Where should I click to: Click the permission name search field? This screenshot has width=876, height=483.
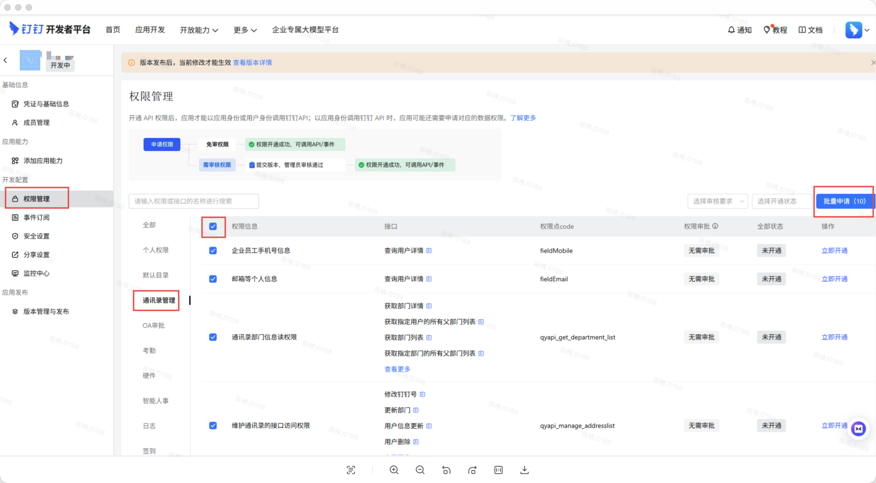(194, 201)
